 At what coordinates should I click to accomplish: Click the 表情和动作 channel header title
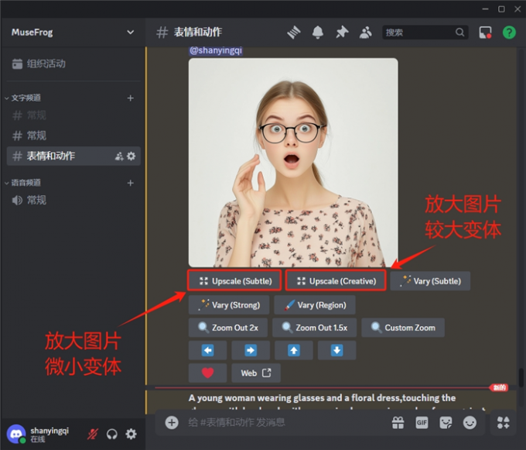tap(197, 33)
